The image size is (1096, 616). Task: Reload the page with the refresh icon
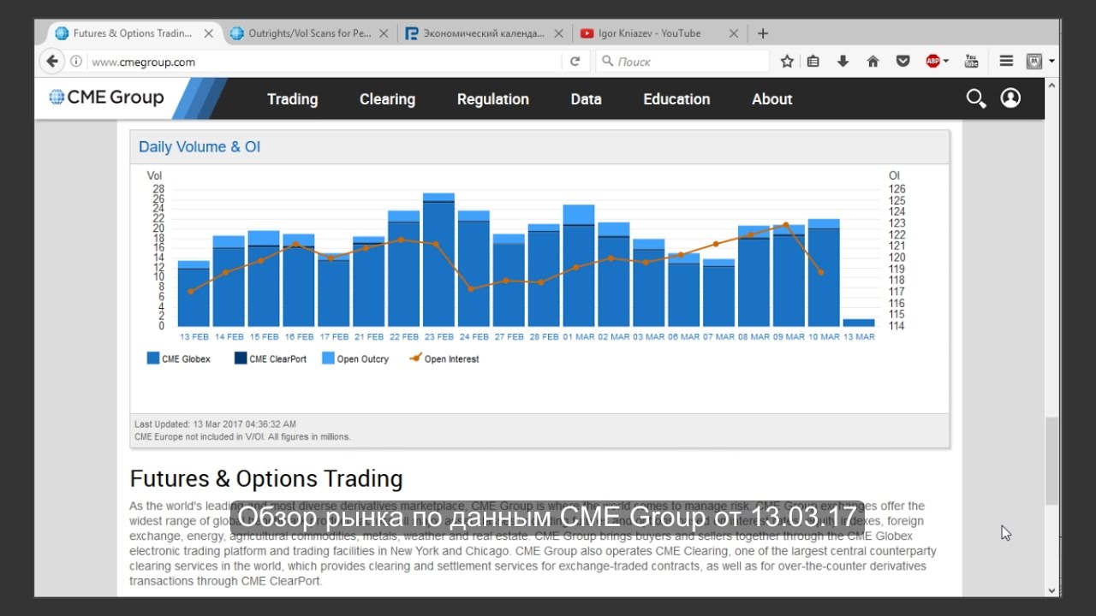(575, 62)
